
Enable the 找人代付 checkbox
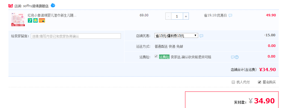[x=233, y=82]
